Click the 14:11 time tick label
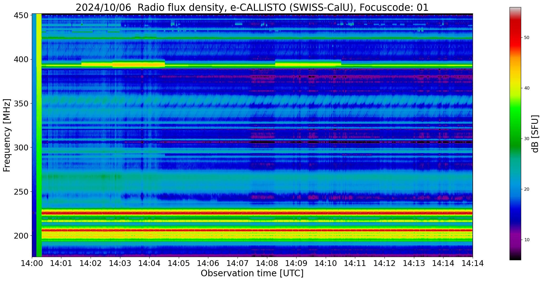This screenshot has height=281, width=543. (355, 263)
